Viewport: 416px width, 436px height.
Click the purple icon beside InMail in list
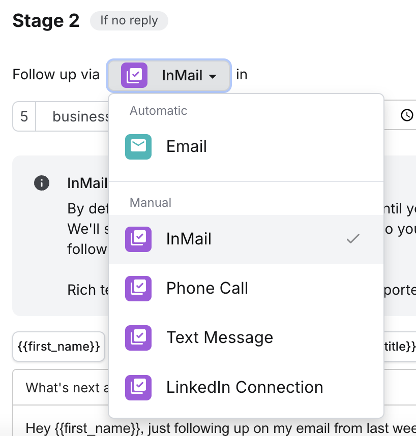click(138, 239)
